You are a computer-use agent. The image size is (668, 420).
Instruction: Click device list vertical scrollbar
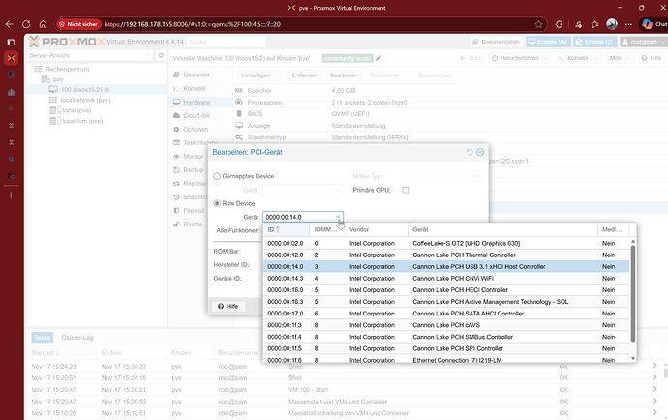click(632, 294)
